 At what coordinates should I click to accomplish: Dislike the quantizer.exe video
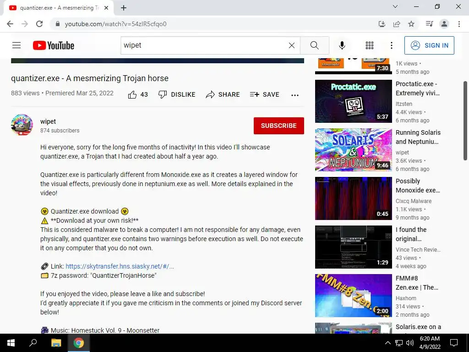point(176,94)
